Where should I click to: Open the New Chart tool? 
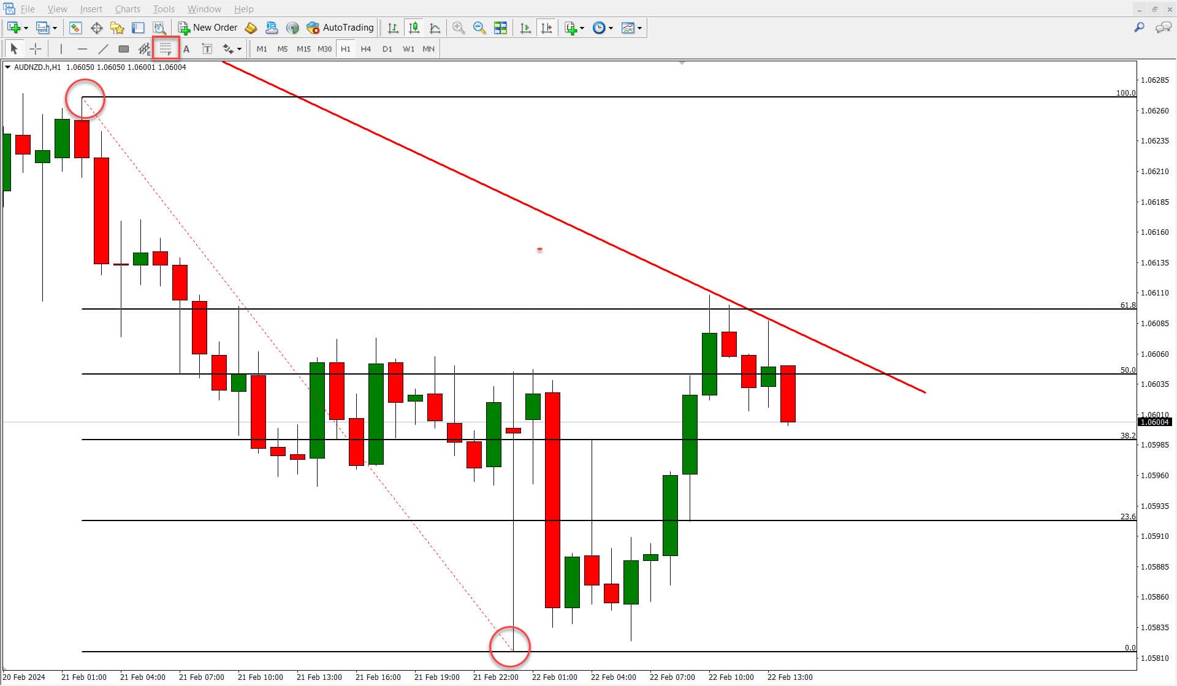pyautogui.click(x=13, y=28)
